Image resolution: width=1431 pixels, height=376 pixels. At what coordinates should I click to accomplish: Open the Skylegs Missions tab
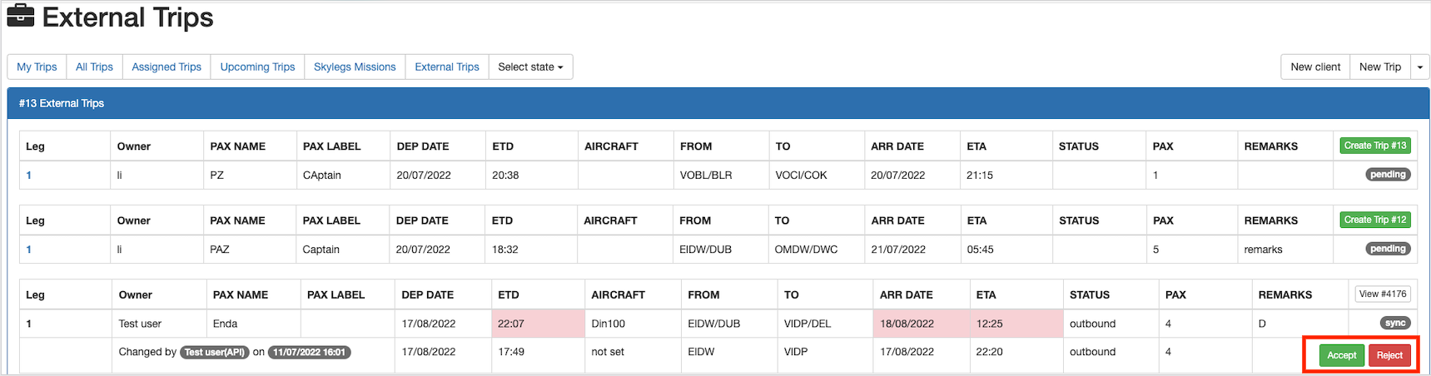click(355, 67)
